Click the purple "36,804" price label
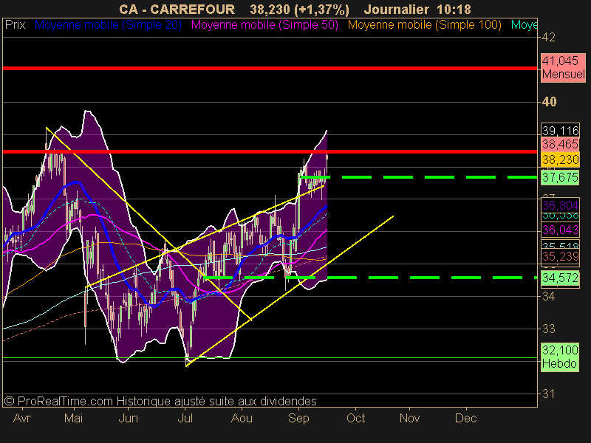 point(560,205)
